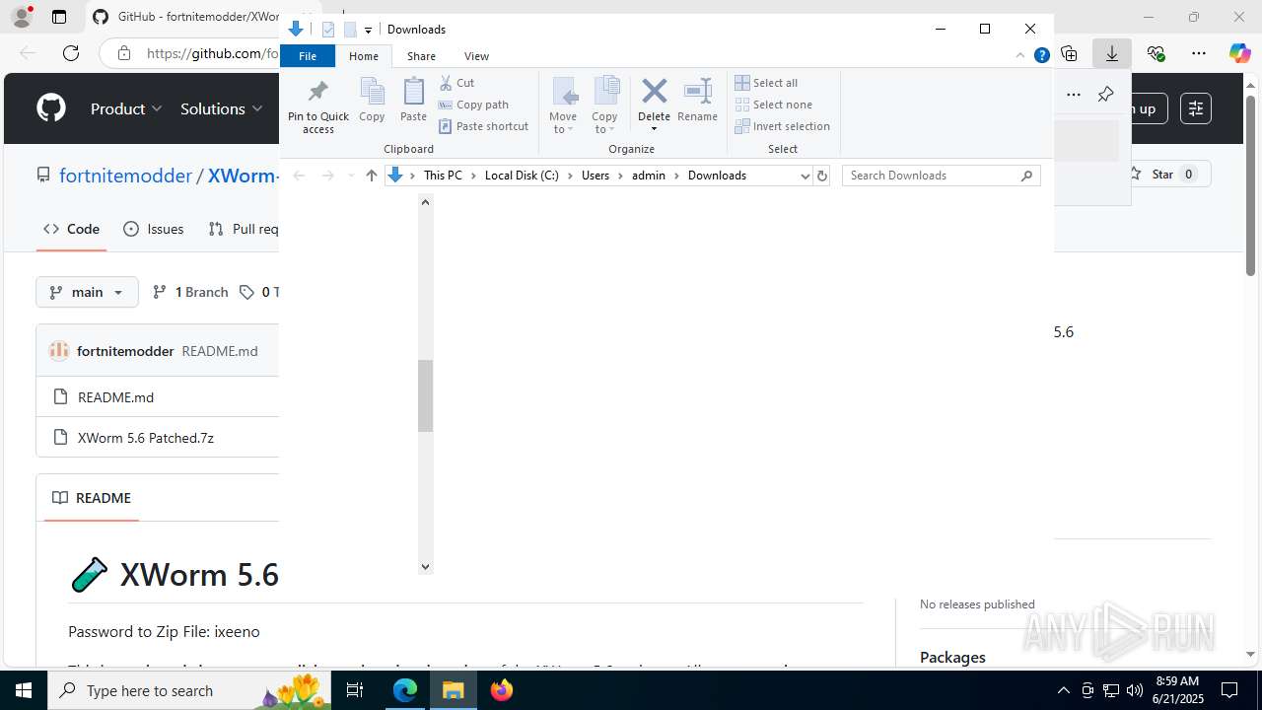Open Product menu on GitHub
Image resolution: width=1262 pixels, height=710 pixels.
[126, 108]
